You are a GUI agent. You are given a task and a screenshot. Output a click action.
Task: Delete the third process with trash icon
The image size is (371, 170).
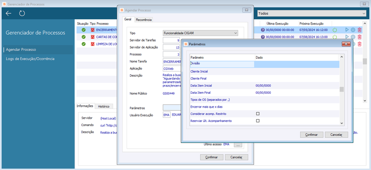(x=359, y=44)
